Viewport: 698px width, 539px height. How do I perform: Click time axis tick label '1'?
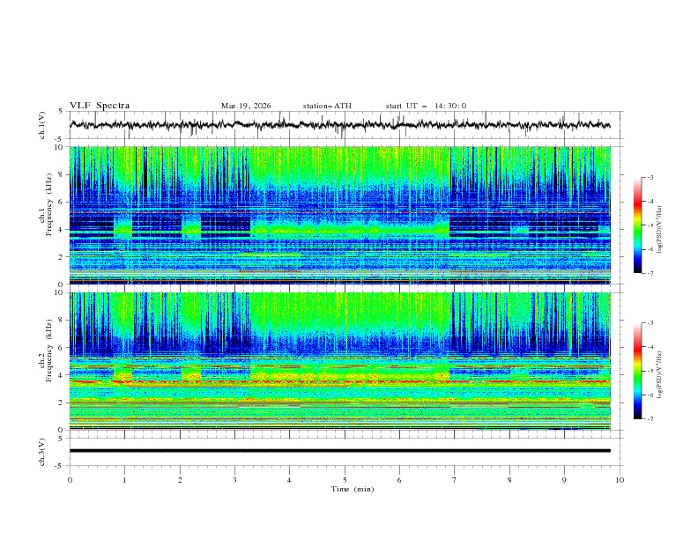click(x=124, y=480)
